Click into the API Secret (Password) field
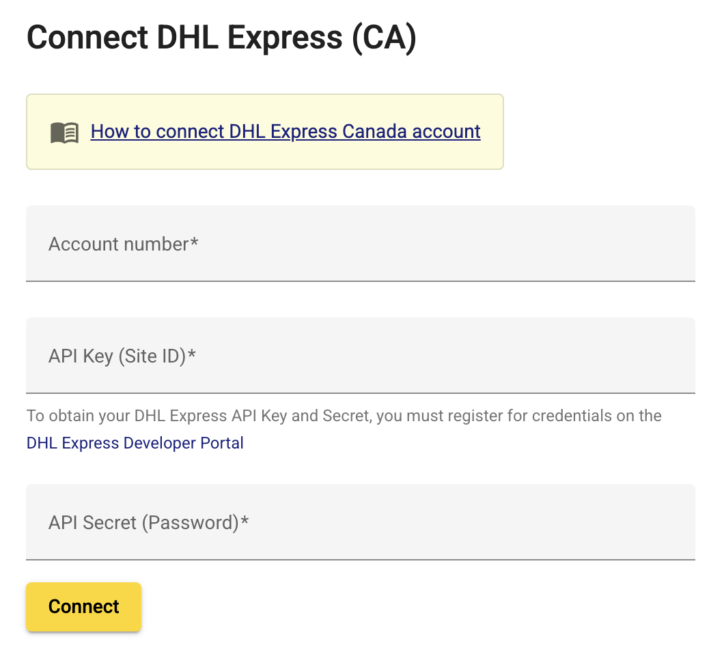 361,522
